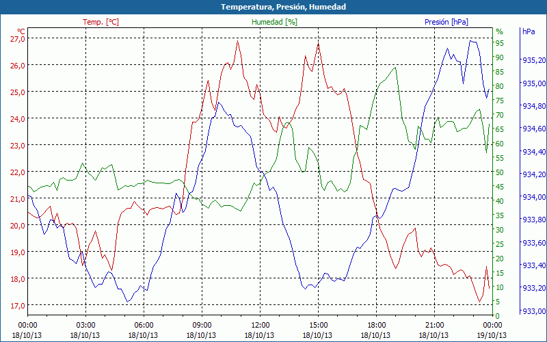Click the '35' humidity axis tick
The width and height of the screenshot is (547, 342).
tap(500, 215)
